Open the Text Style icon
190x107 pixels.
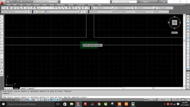point(93,8)
